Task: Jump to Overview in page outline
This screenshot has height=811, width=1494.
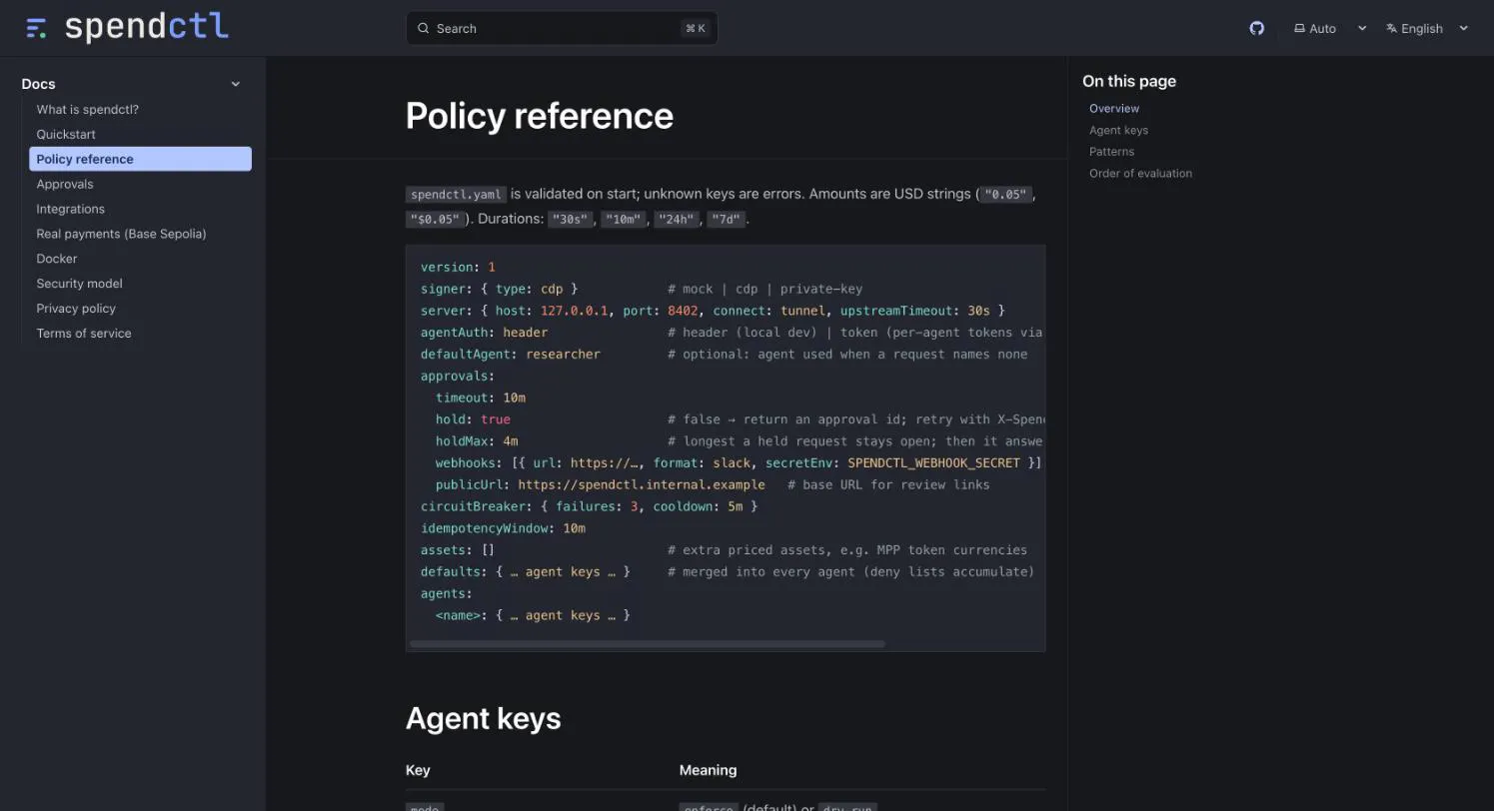Action: pyautogui.click(x=1114, y=108)
